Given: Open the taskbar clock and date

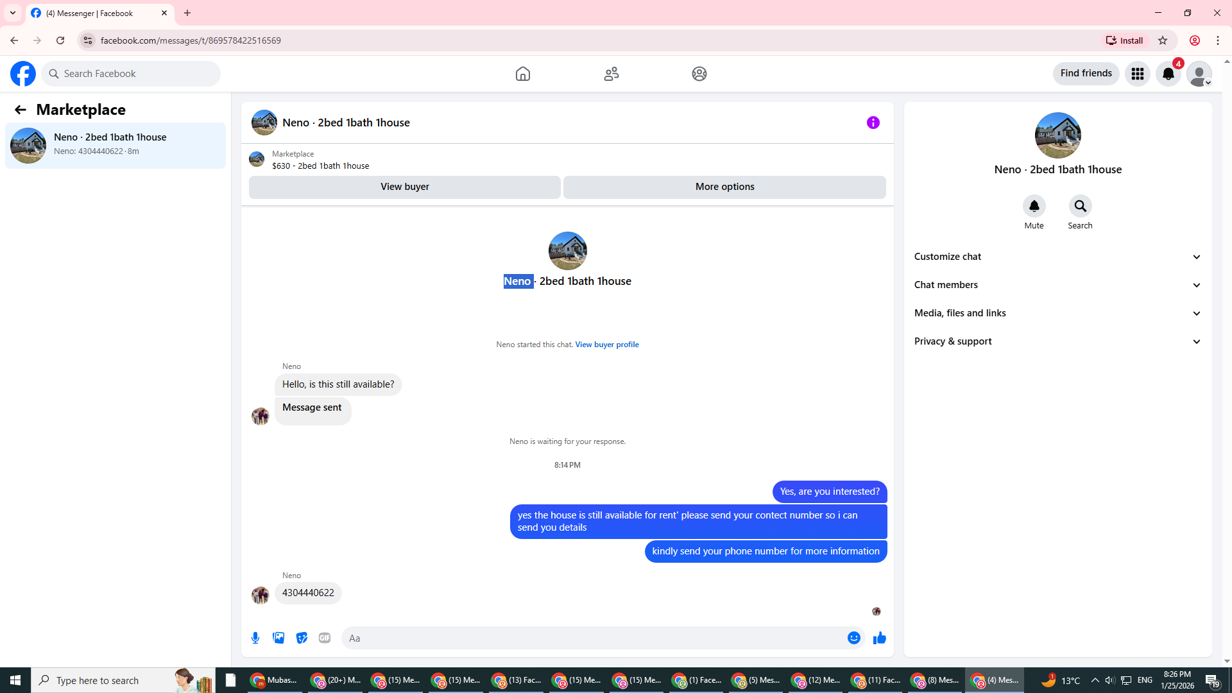Looking at the screenshot, I should click(x=1177, y=680).
